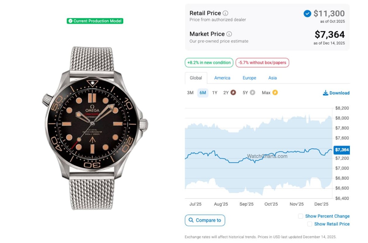Click the Current Production Model badge
This screenshot has width=368, height=243.
pos(95,21)
